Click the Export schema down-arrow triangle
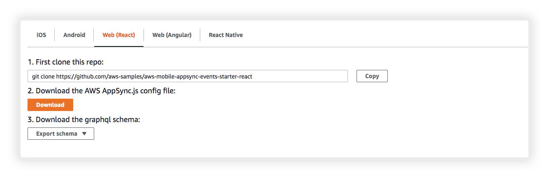The height and width of the screenshot is (178, 549). tap(84, 134)
